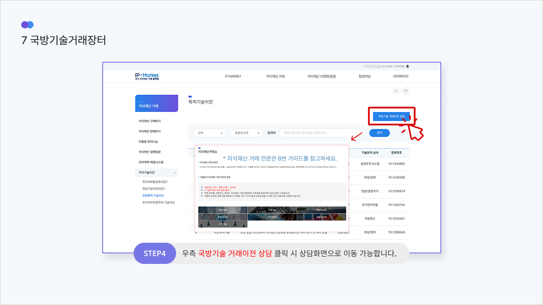Select the 전기/전자 category tile

[222, 210]
